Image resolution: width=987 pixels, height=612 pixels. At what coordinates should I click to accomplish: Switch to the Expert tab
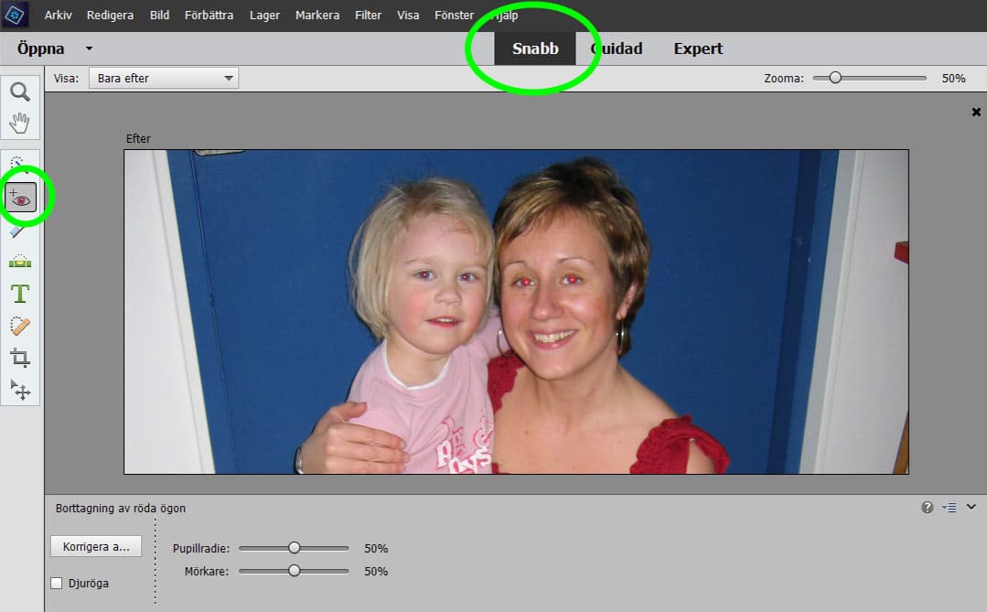click(x=697, y=48)
